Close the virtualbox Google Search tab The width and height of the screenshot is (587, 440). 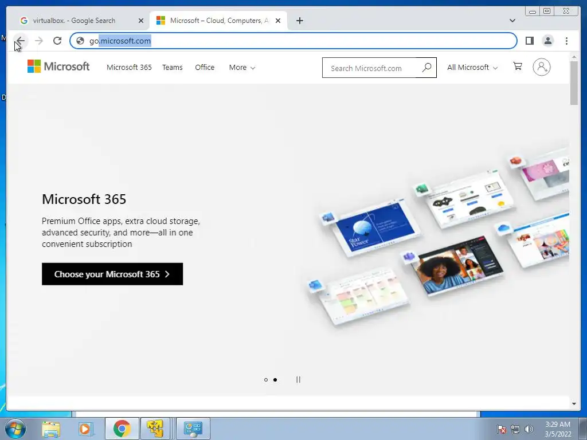point(141,21)
